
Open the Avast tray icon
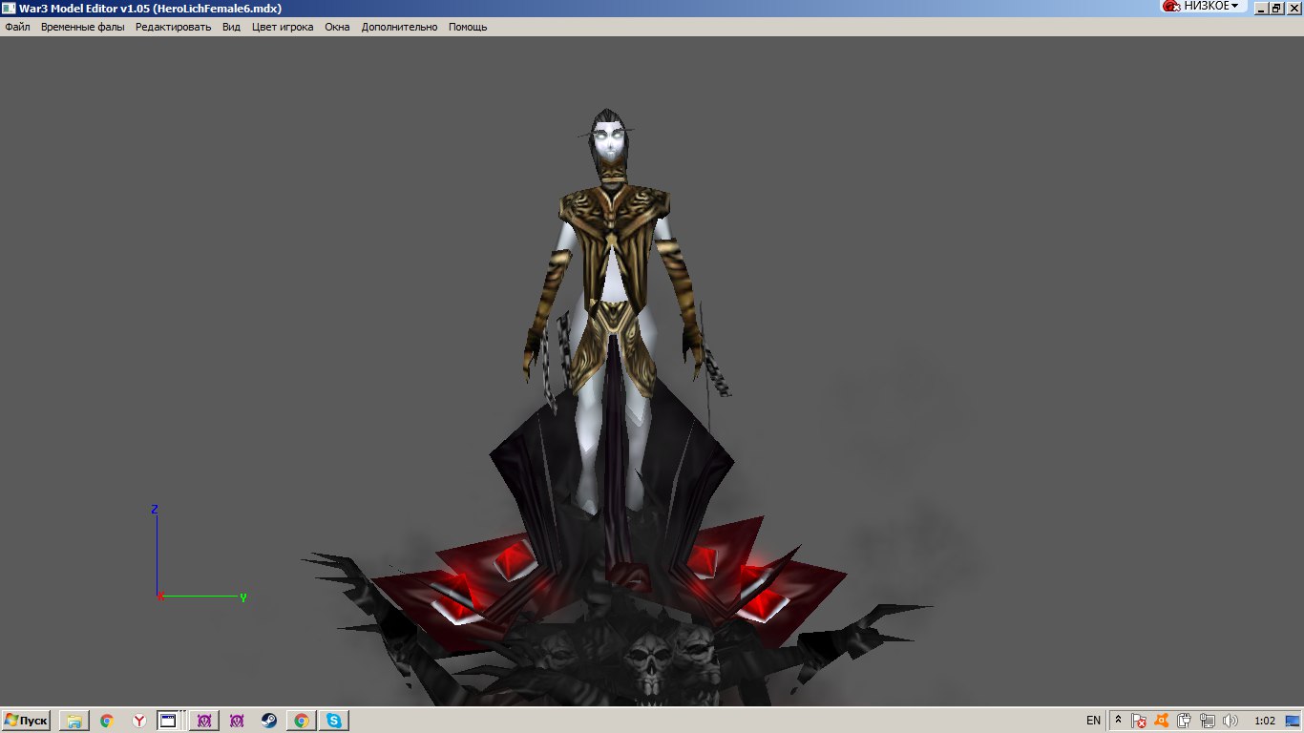[1162, 721]
